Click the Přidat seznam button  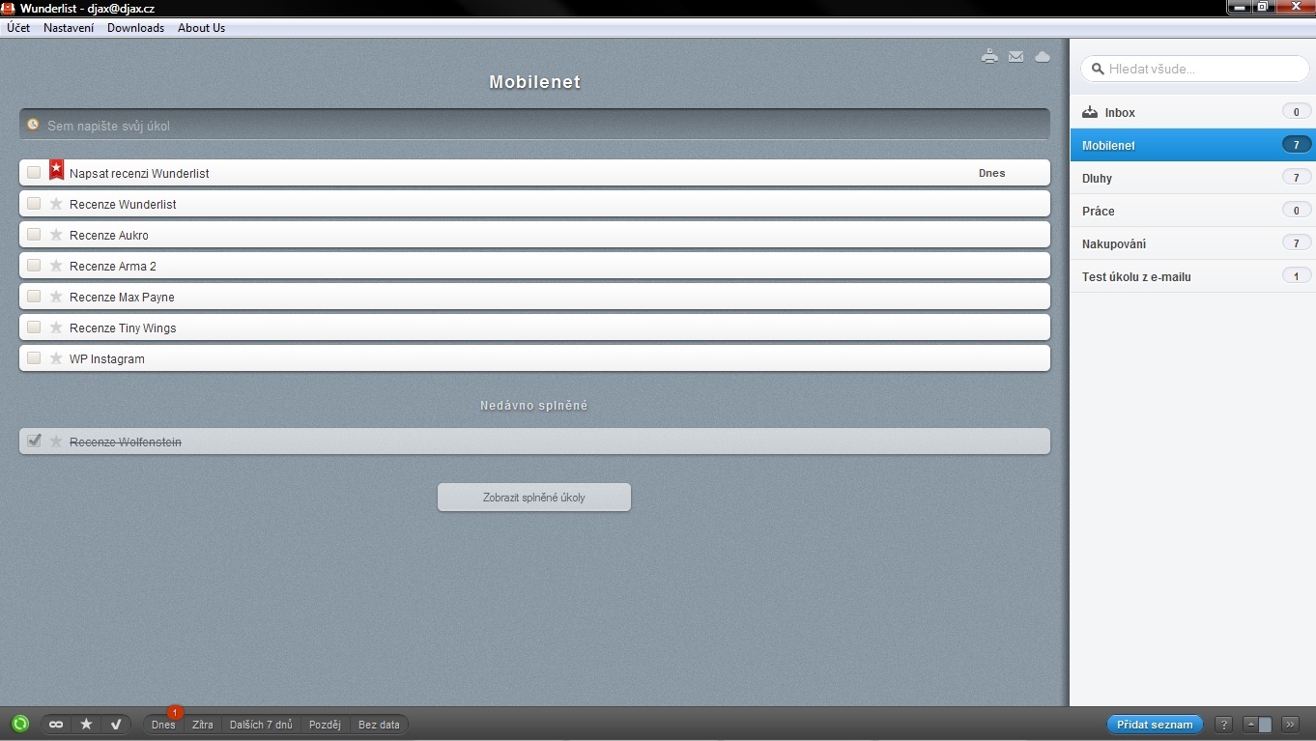pos(1155,724)
